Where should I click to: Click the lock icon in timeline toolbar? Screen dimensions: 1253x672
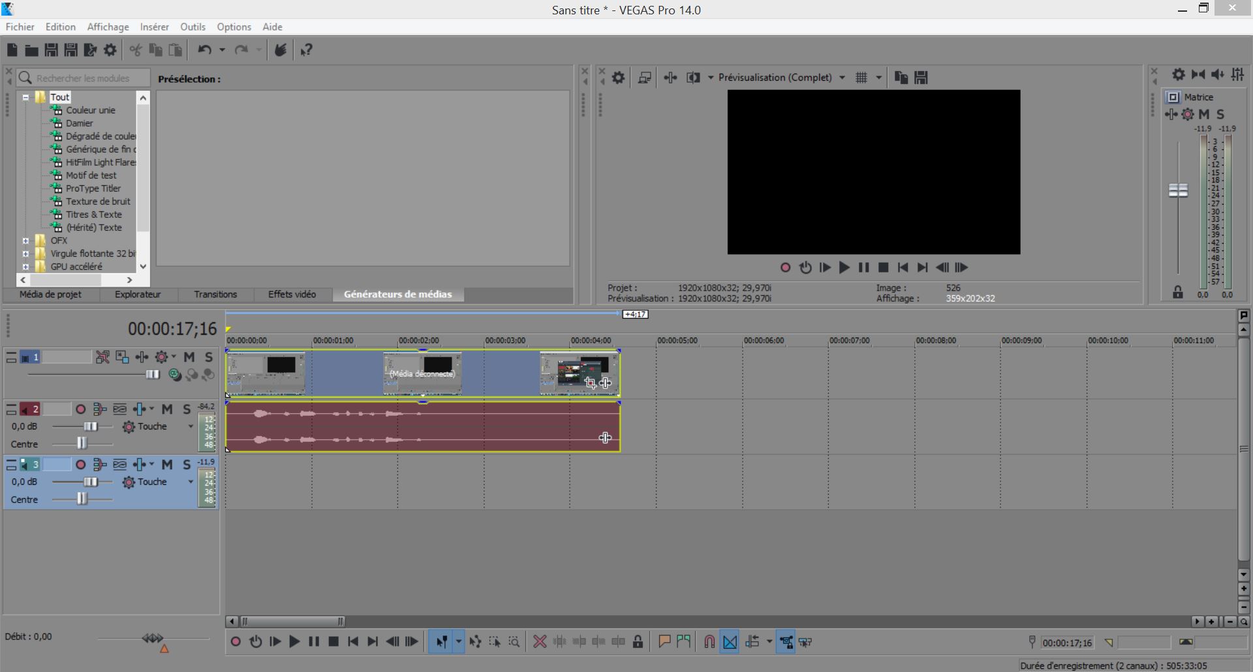coord(638,642)
